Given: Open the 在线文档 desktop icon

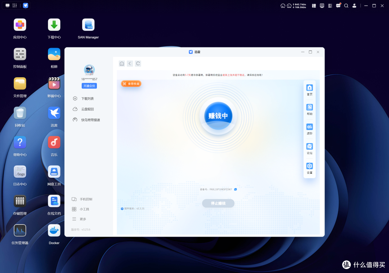Looking at the screenshot, I should [54, 201].
